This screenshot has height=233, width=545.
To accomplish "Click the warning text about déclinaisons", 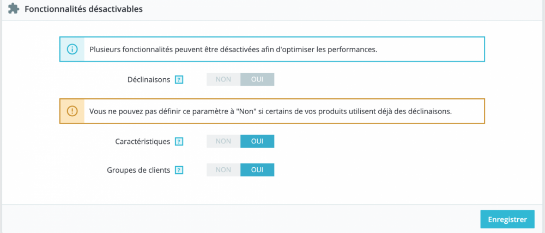I will coord(271,111).
